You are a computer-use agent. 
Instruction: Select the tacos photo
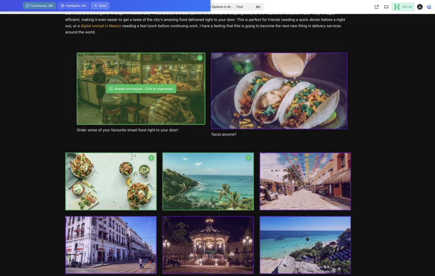(279, 90)
